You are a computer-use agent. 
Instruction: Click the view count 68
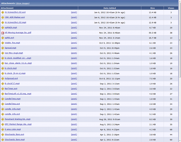point(171,130)
